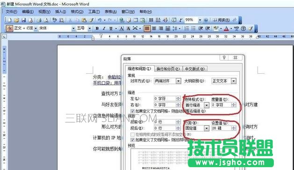Screen dimensions: 294x170
Task: Expand the font name dropdown showing 宋体
Action: 73,28
